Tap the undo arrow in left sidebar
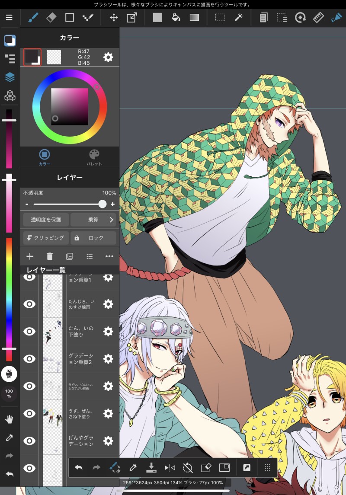 tap(9, 474)
